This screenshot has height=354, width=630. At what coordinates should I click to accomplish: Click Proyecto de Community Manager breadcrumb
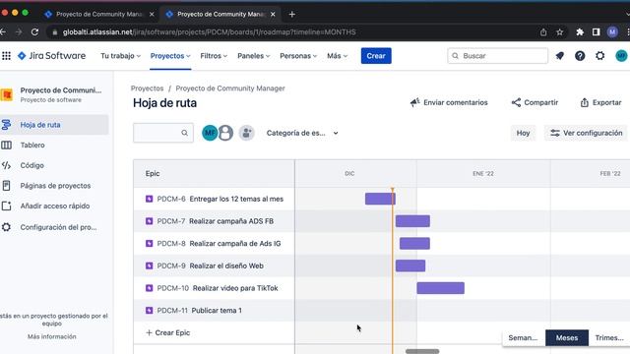point(230,88)
